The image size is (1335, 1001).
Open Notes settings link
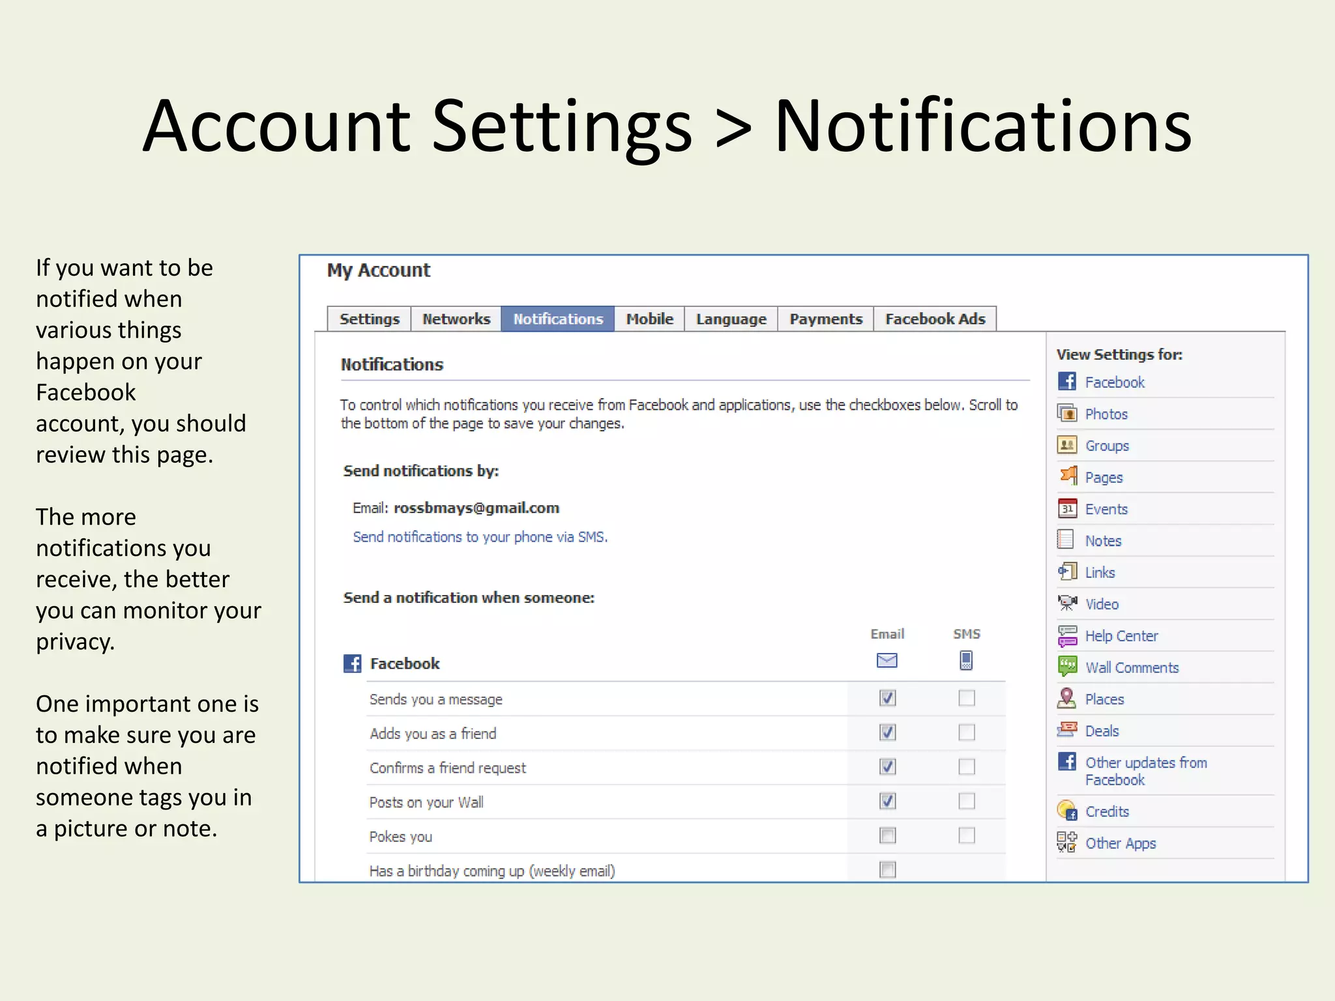(1103, 541)
